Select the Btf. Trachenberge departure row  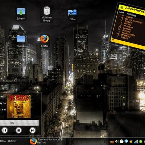coord(132,20)
